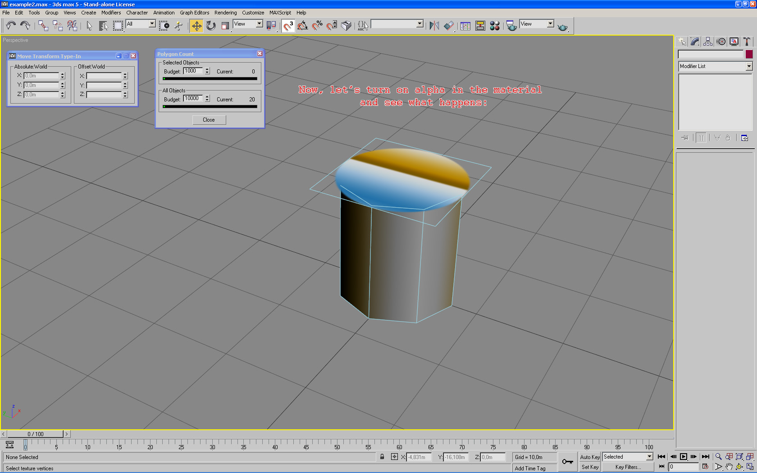
Task: Select the Pan viewport hand tool
Action: tap(729, 467)
